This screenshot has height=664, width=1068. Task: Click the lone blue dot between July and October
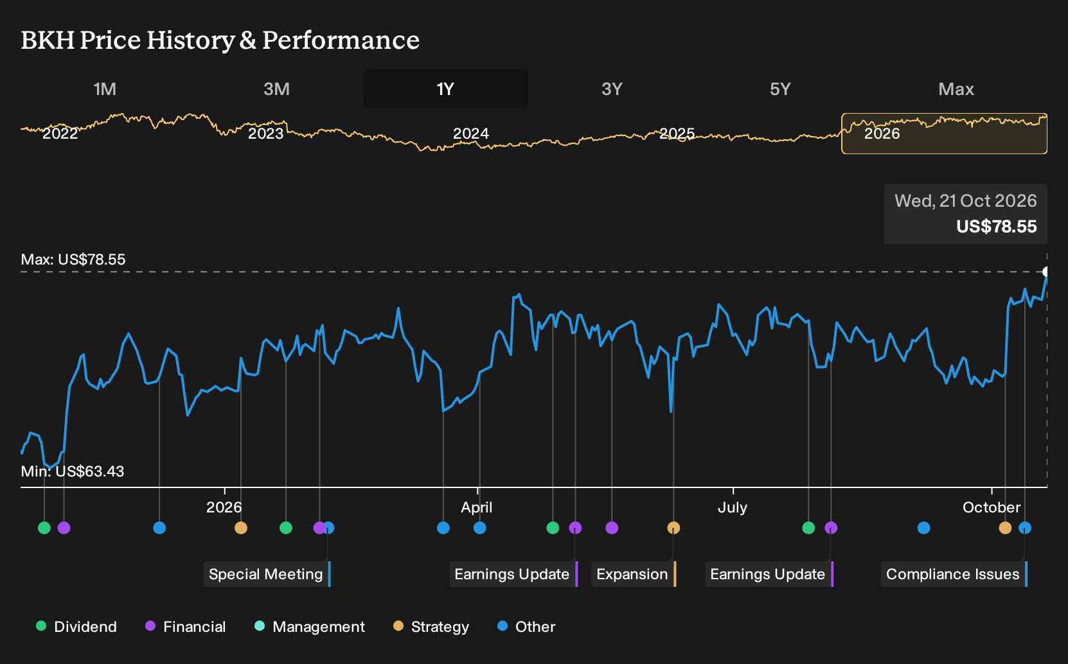pyautogui.click(x=923, y=528)
